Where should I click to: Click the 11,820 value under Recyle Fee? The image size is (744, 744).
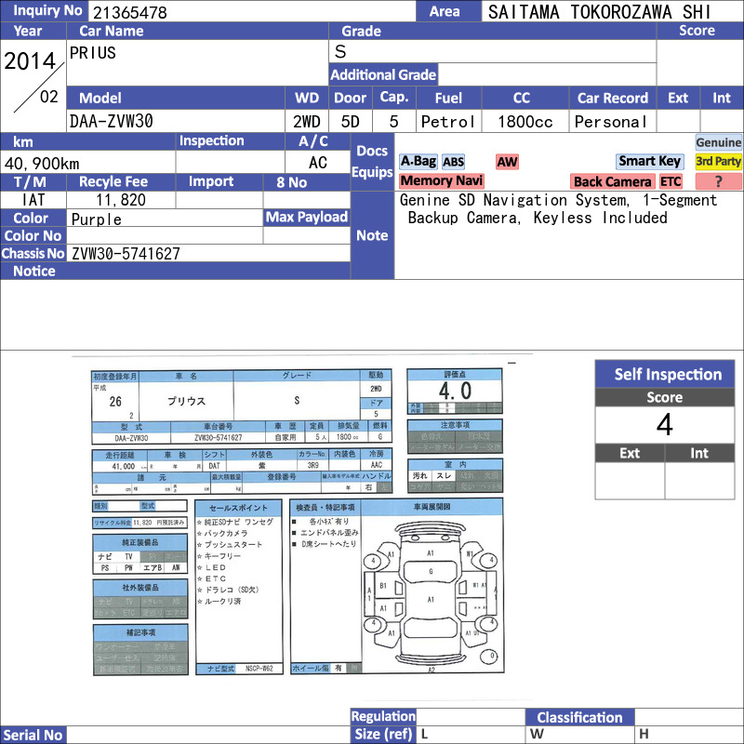point(121,200)
